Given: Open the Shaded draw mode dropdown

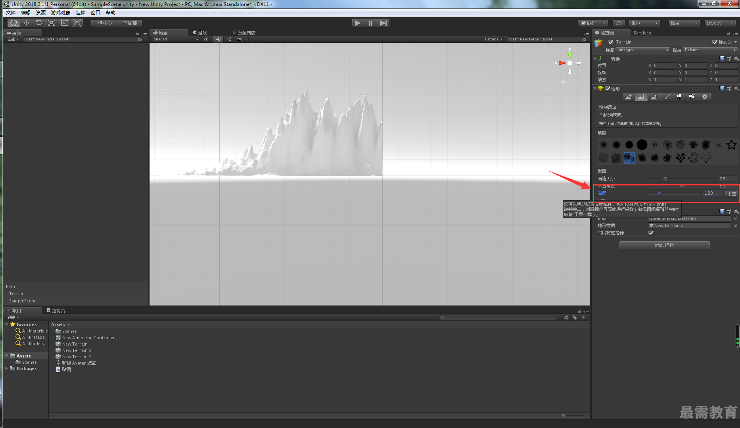Looking at the screenshot, I should [x=176, y=39].
